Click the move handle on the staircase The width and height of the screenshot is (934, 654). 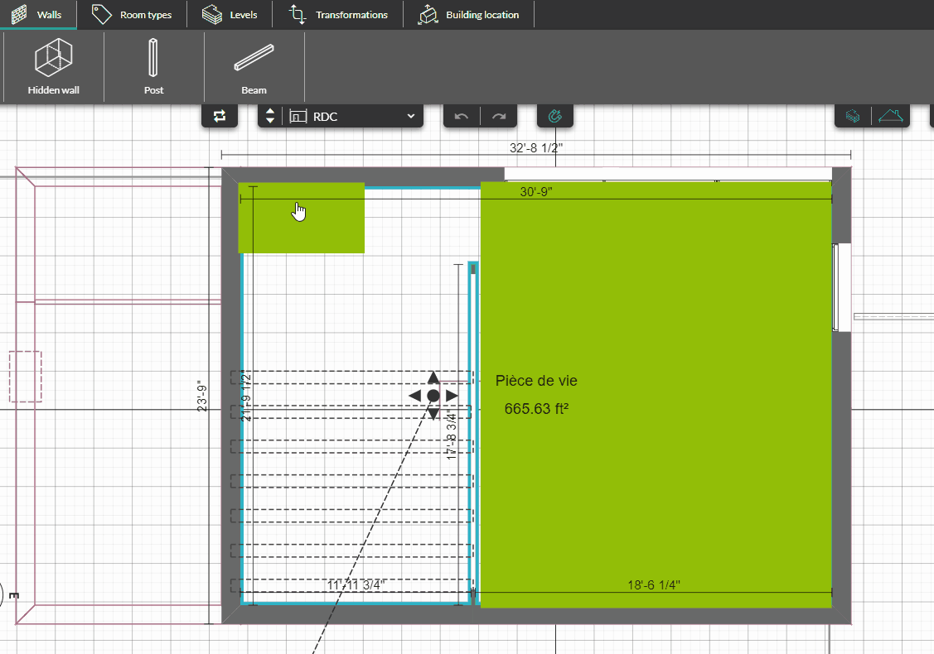(x=433, y=396)
